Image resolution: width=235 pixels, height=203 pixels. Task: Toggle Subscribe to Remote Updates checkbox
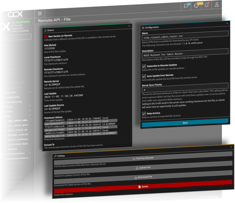(144, 66)
